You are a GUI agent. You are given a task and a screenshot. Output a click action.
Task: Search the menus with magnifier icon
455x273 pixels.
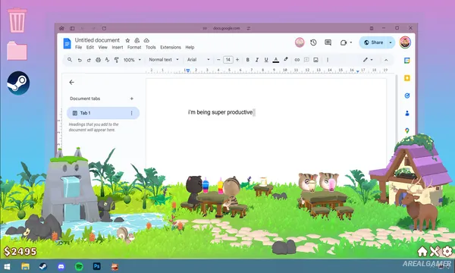(x=70, y=60)
